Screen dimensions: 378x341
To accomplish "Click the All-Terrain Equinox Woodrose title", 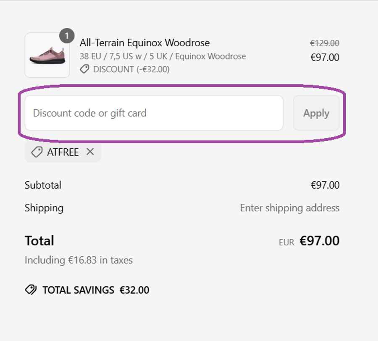I will click(144, 43).
